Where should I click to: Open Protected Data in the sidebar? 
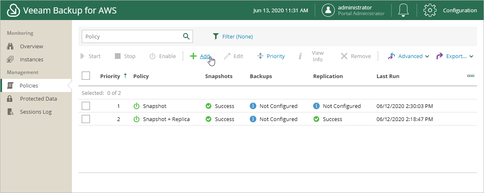[x=38, y=99]
